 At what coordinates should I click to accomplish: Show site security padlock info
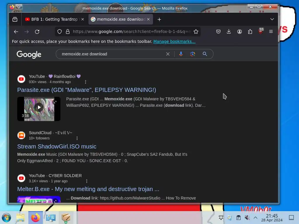(68, 32)
